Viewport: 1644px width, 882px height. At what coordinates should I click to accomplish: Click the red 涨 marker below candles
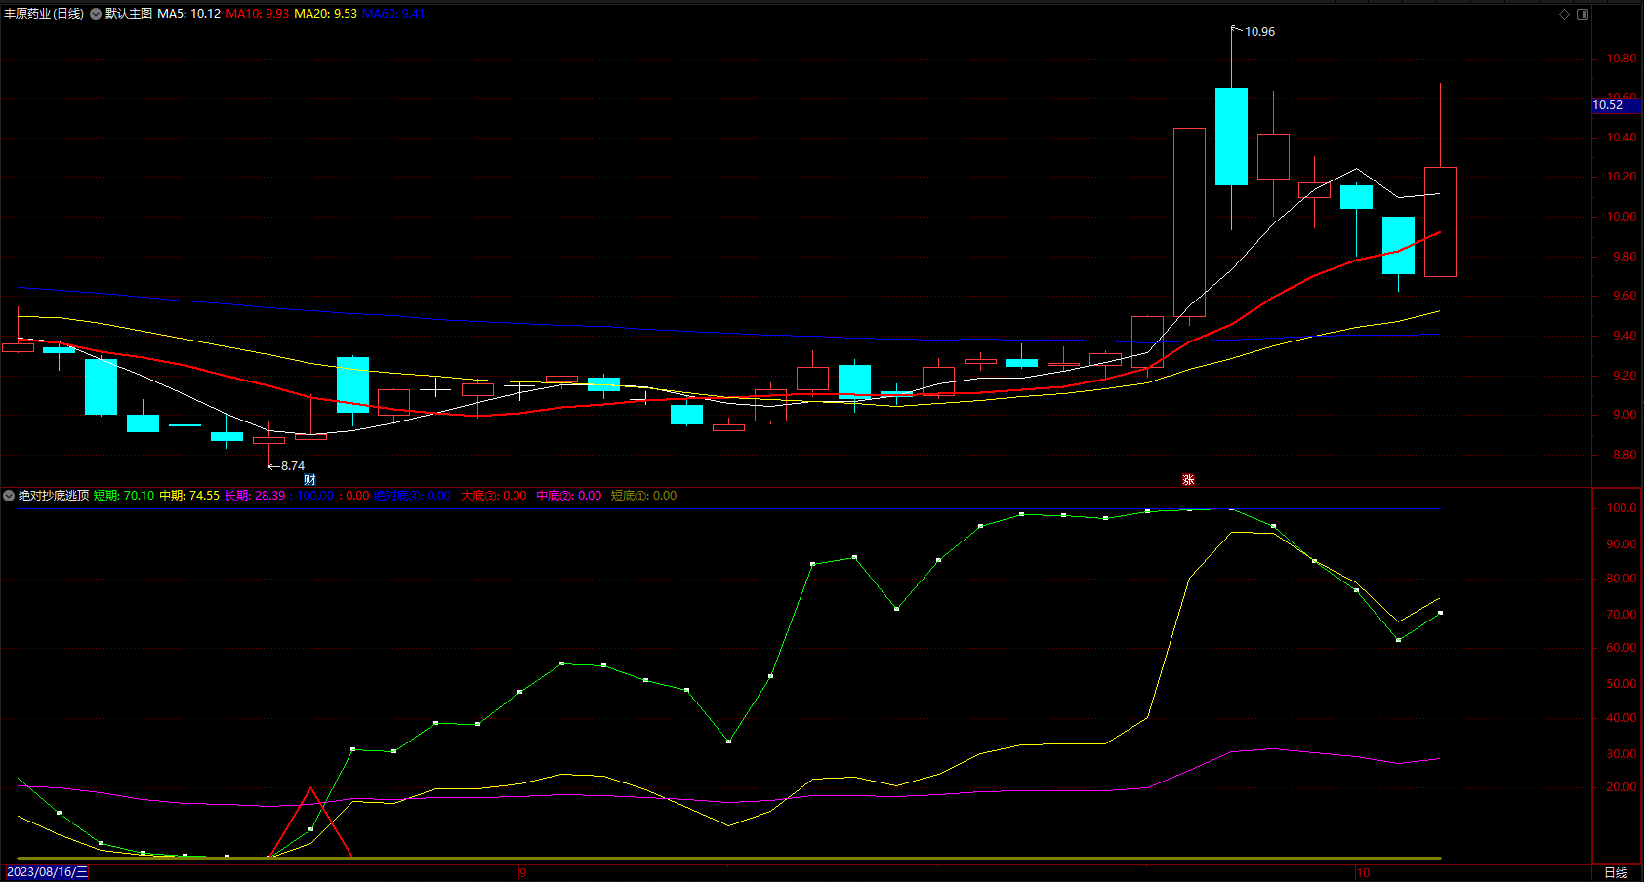coord(1188,479)
